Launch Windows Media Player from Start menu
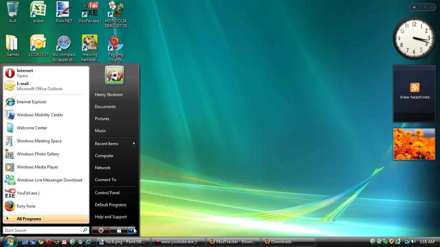440x247 pixels. pos(46,167)
